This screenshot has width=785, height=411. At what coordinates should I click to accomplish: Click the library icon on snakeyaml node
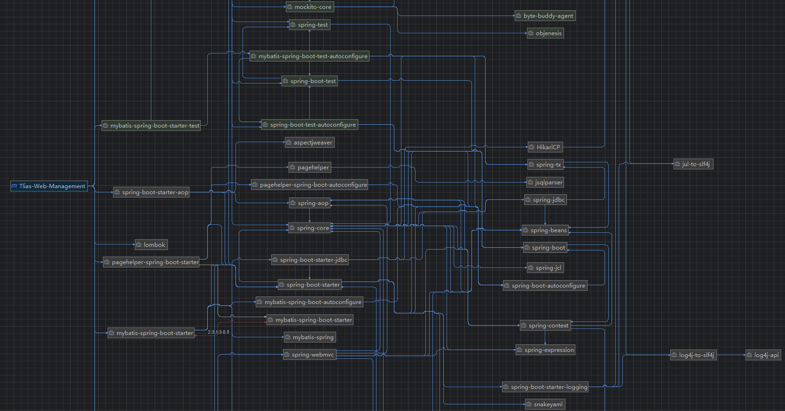(529, 404)
